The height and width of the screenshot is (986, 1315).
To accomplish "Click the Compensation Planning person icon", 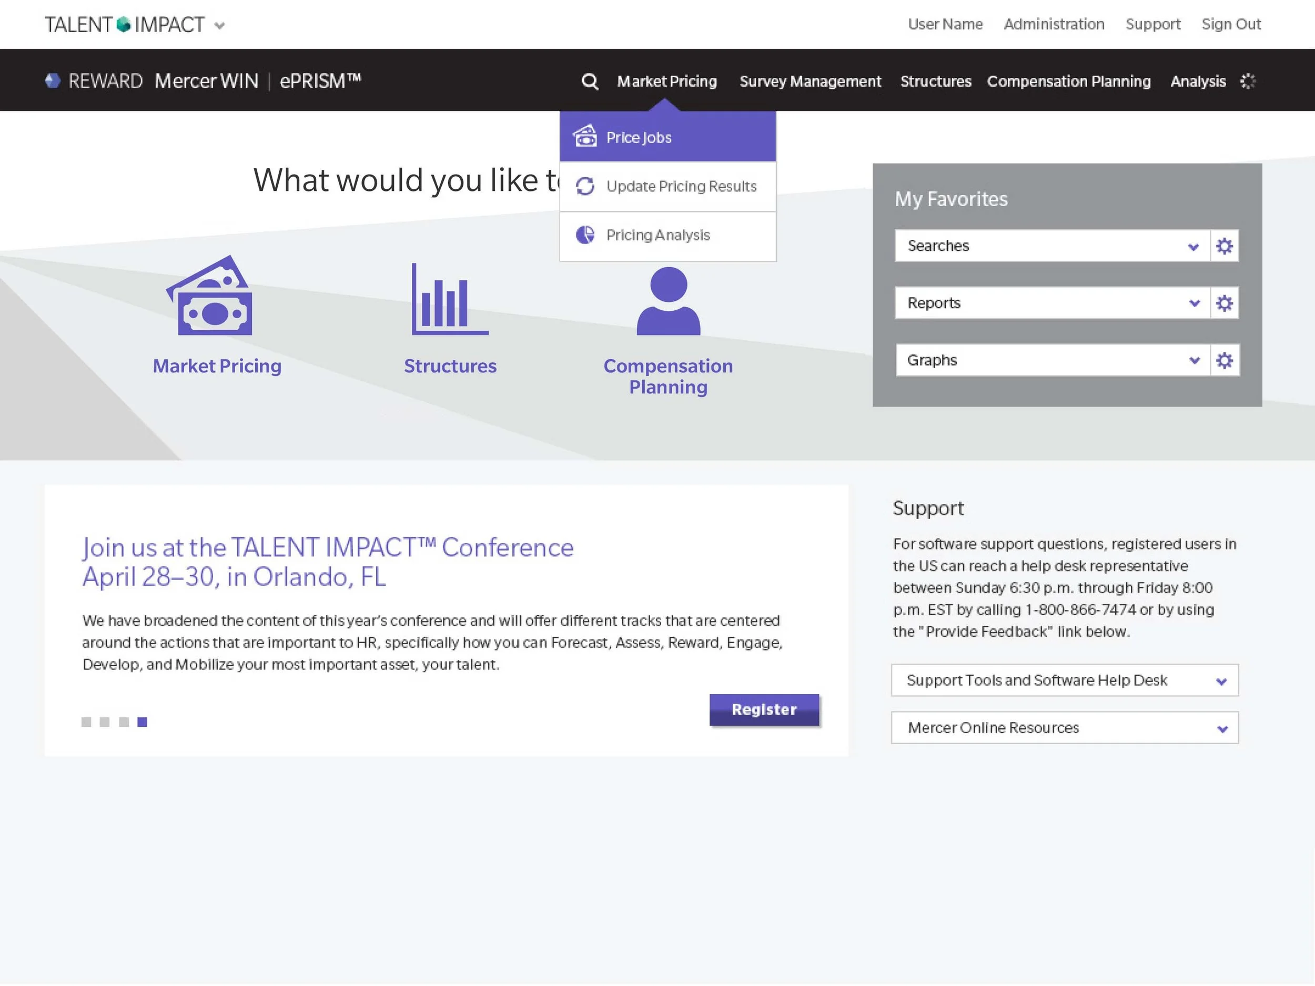I will pos(668,301).
